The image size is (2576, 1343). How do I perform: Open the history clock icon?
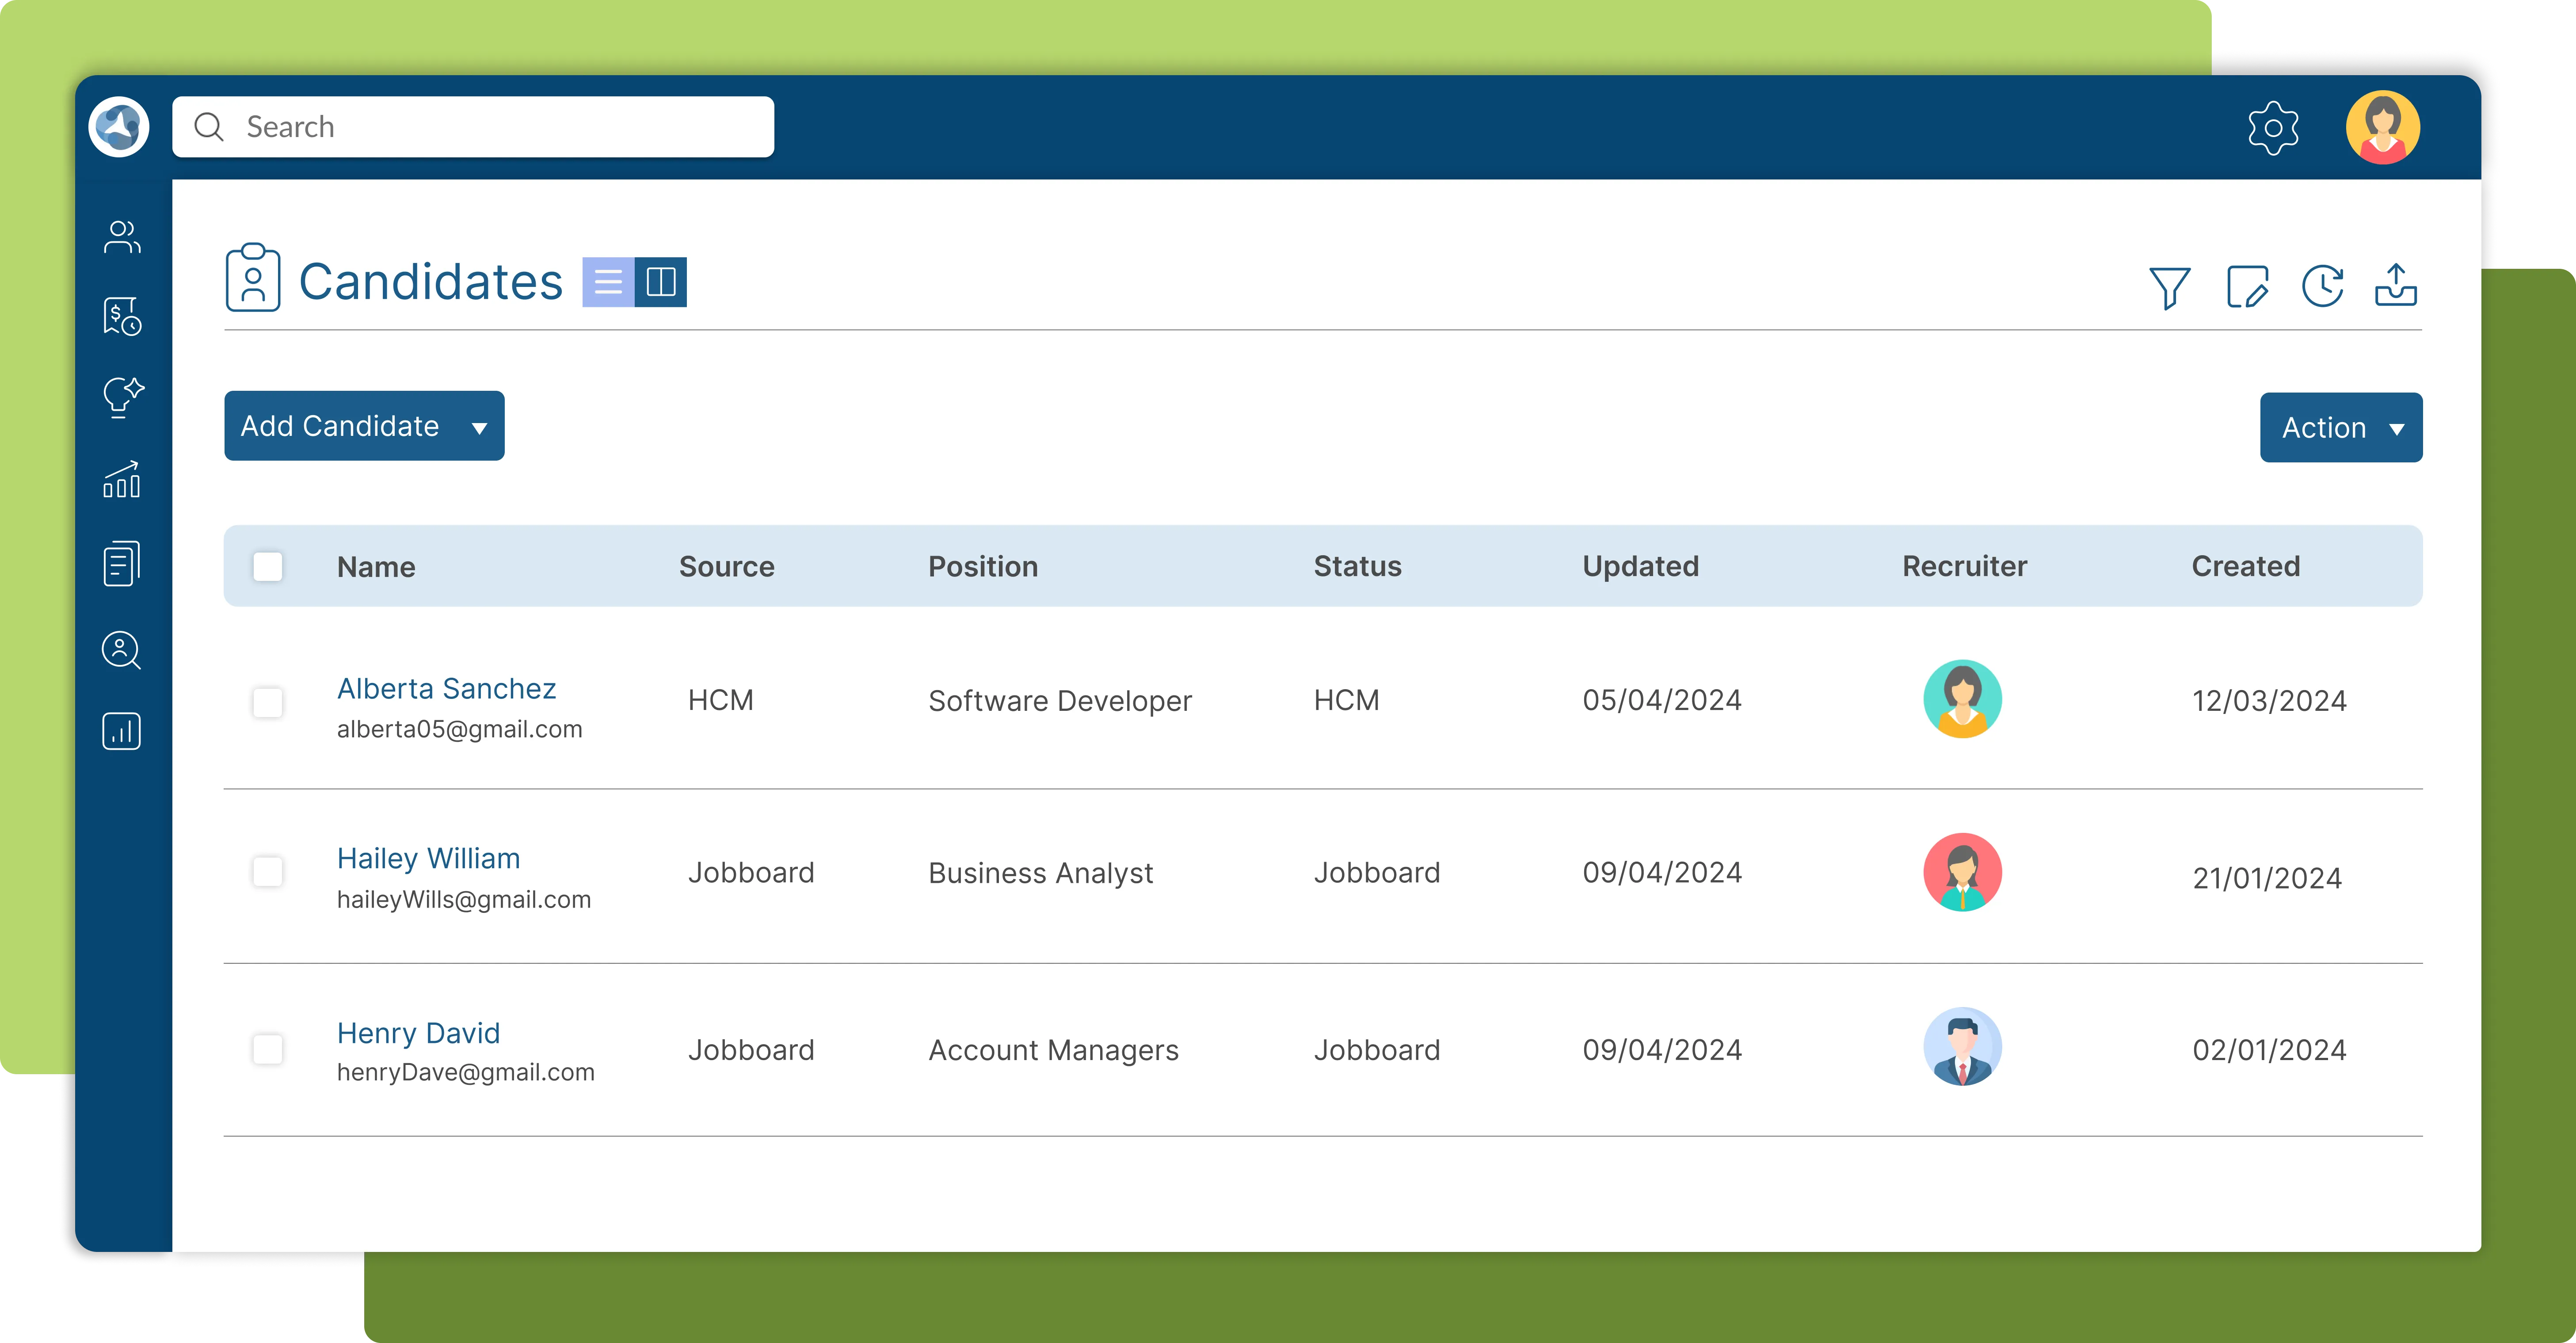click(x=2322, y=286)
